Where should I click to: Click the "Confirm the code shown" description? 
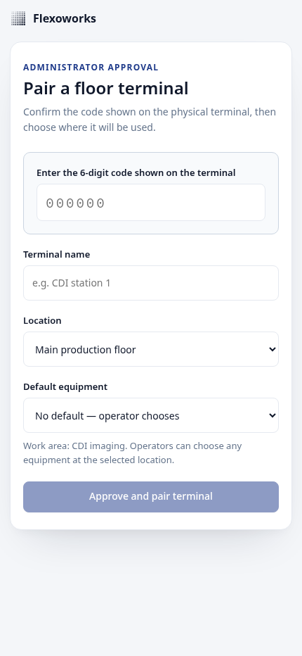tap(150, 120)
